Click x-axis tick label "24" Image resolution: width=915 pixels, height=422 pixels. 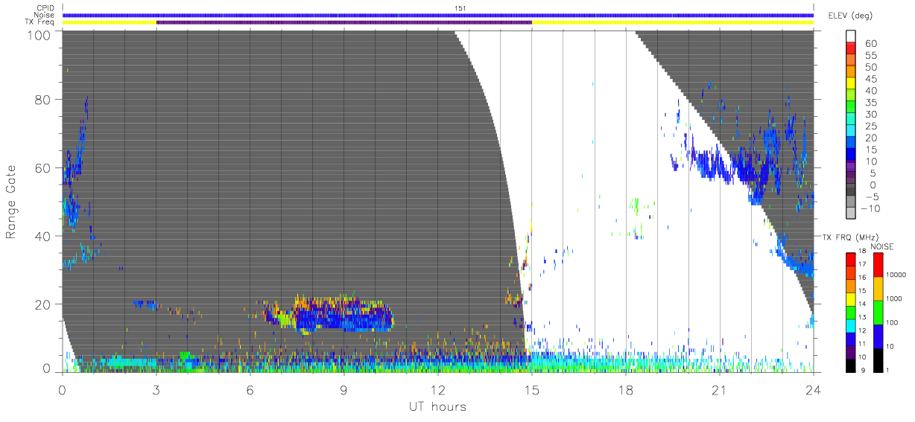tap(813, 389)
